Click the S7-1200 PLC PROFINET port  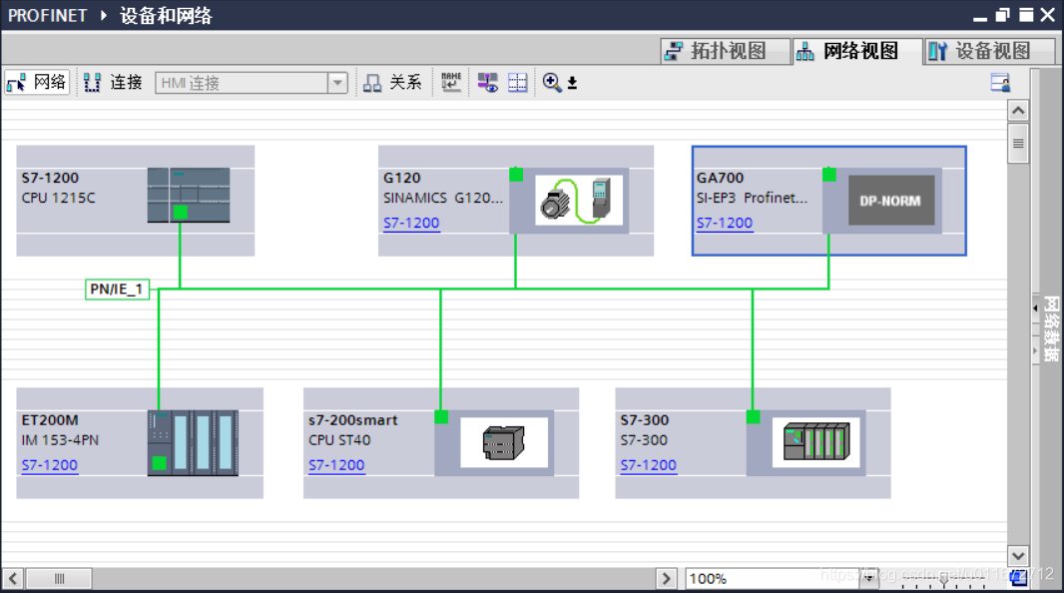[180, 212]
